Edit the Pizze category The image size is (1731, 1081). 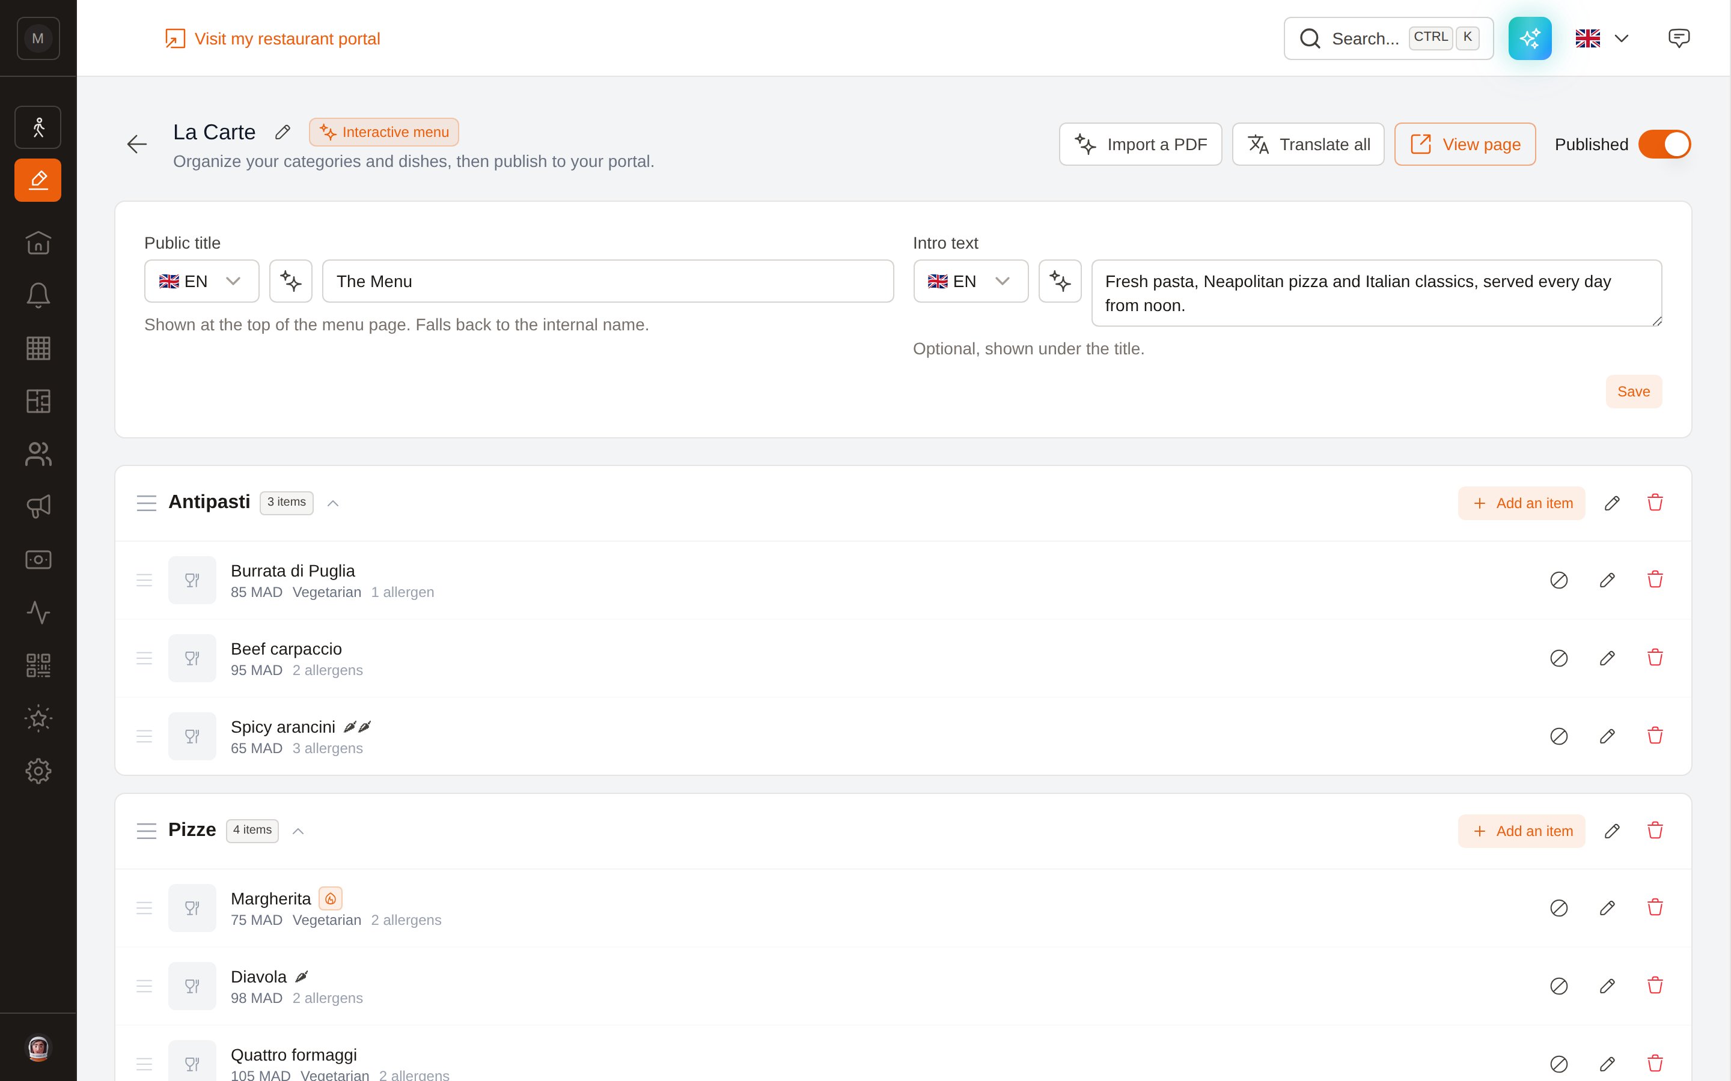pyautogui.click(x=1611, y=831)
